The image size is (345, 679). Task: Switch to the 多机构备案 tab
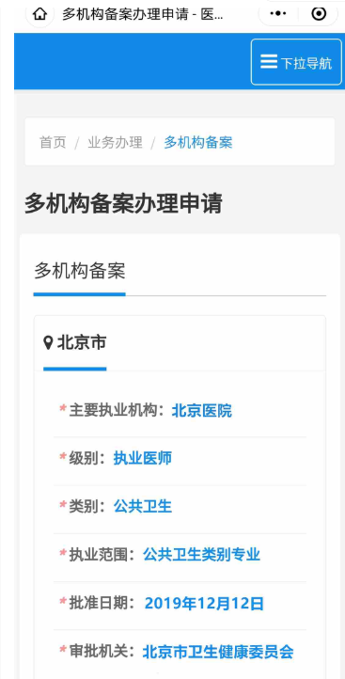pos(80,272)
